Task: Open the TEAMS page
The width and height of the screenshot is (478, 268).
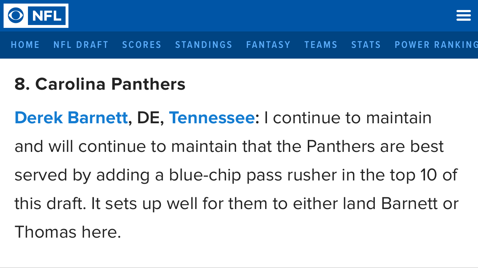Action: coord(321,45)
